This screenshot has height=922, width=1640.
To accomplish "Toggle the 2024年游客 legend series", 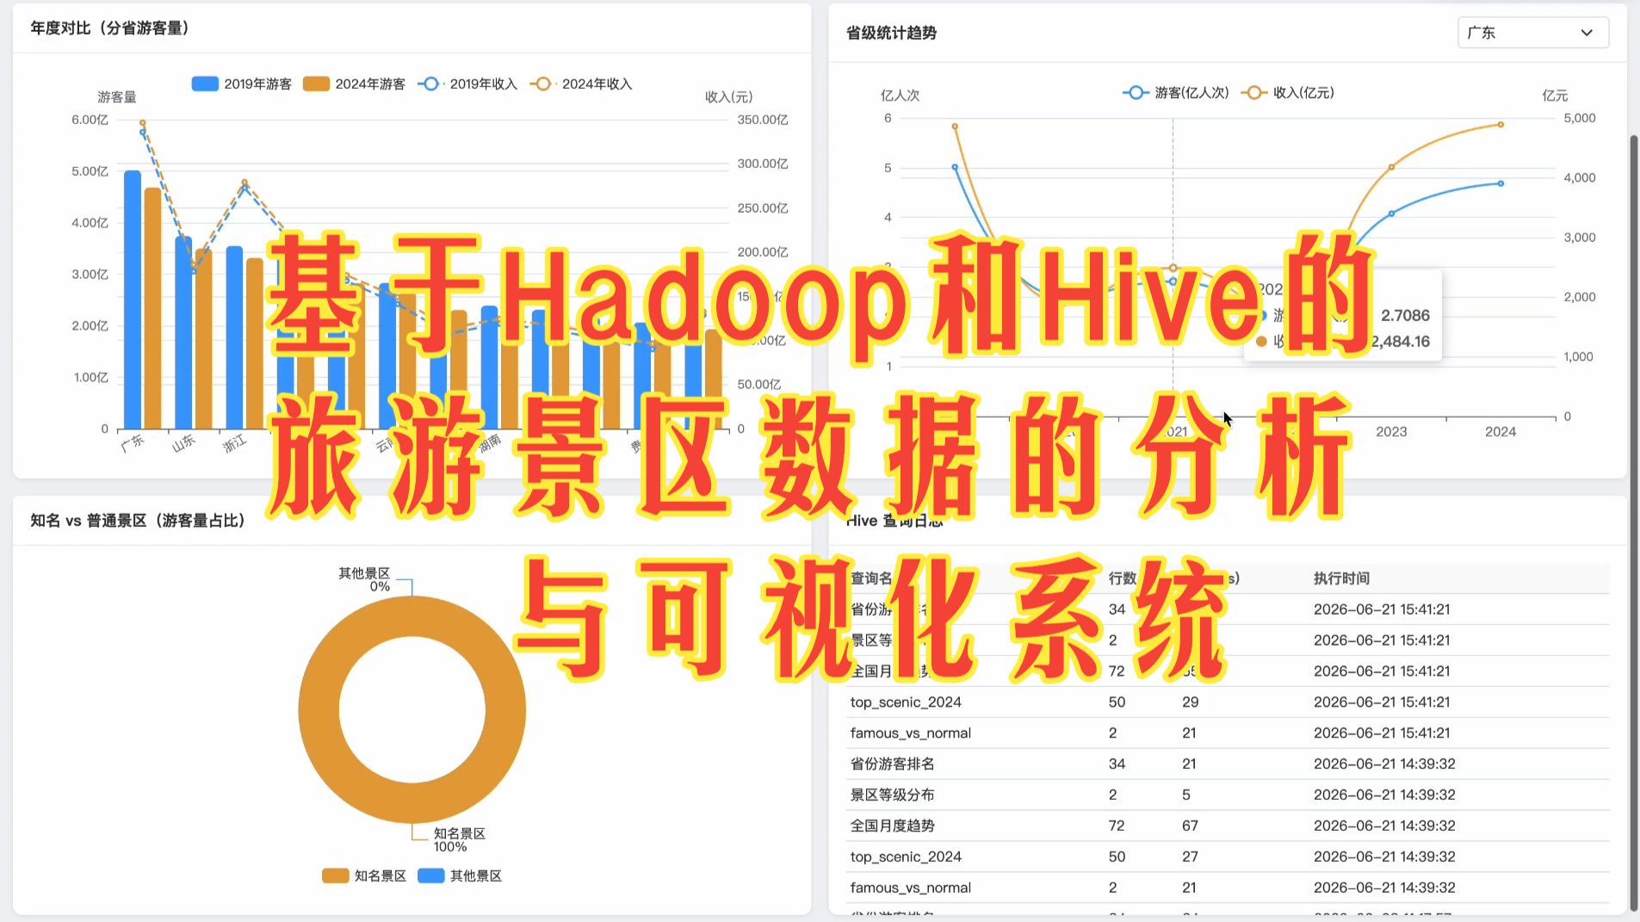I will pos(354,84).
